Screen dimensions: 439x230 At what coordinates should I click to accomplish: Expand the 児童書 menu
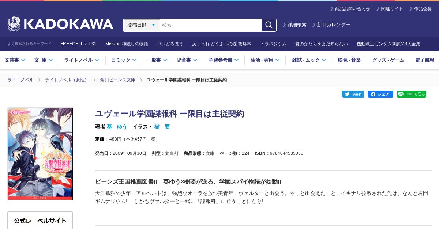coord(187,60)
